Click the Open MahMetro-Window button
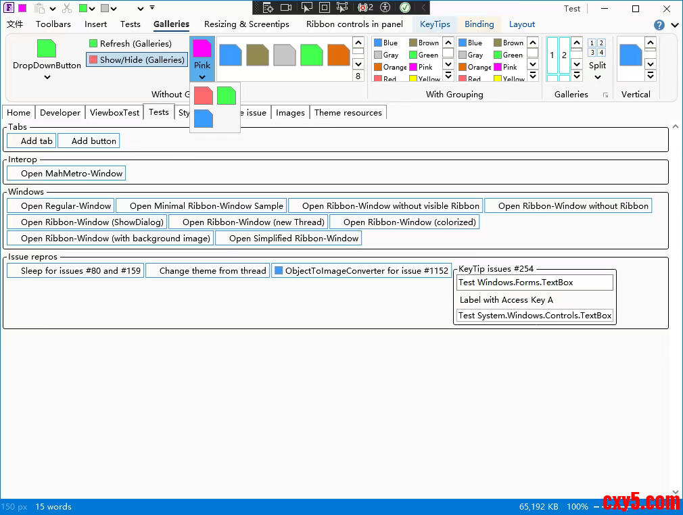Screen dimensions: 683x515 [66, 174]
